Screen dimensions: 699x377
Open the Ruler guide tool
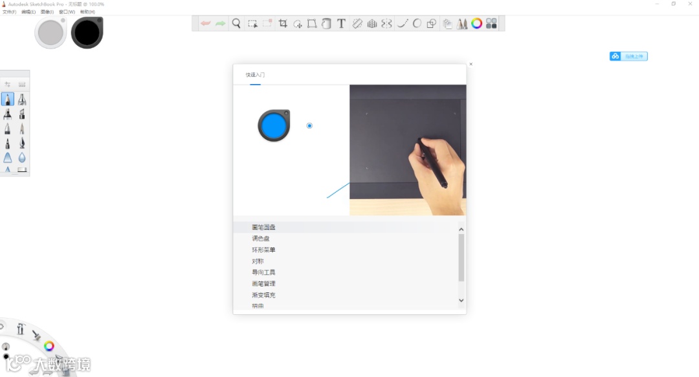click(357, 24)
